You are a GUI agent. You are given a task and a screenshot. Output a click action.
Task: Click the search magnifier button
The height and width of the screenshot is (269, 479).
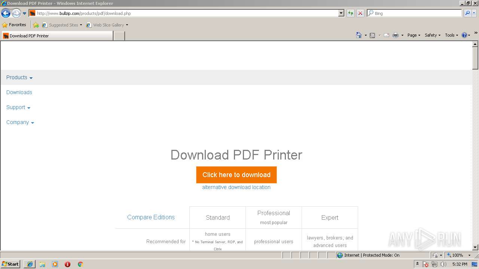pos(467,13)
